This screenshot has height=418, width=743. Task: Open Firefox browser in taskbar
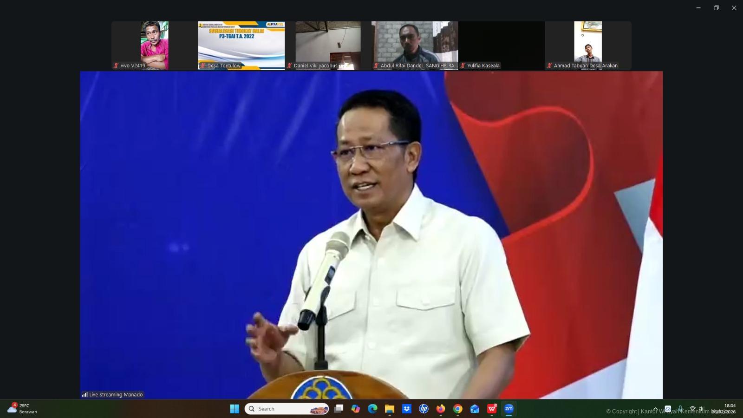(441, 409)
